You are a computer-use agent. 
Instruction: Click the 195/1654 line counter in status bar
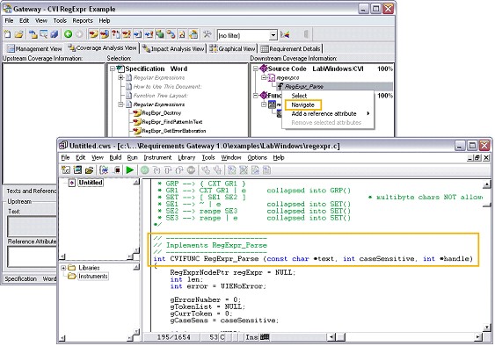pos(173,337)
